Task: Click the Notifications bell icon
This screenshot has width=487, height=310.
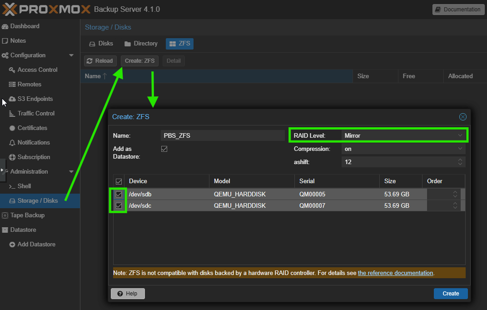Action: point(12,143)
